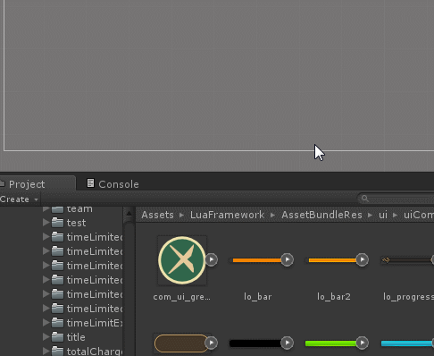Click the com_ui_gre... file name label

click(181, 297)
